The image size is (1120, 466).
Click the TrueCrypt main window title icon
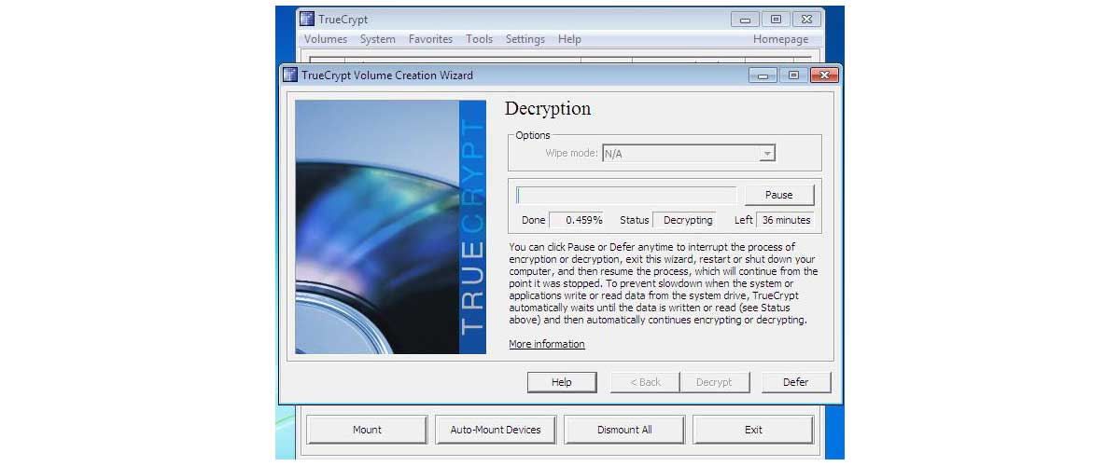click(x=306, y=19)
